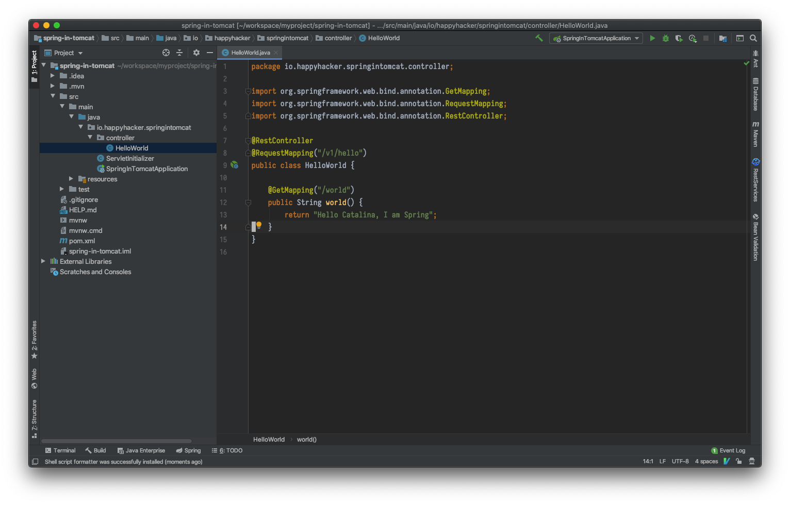Viewport: 790px width, 505px height.
Task: Collapse the io.happyhacker.springintomcat package
Action: [x=80, y=127]
